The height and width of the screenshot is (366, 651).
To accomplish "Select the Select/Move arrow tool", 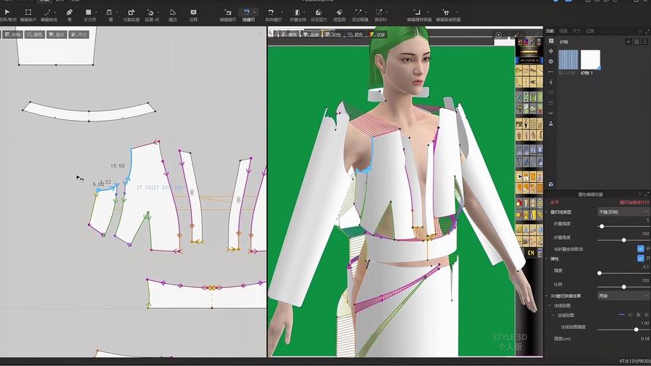I will (x=6, y=15).
